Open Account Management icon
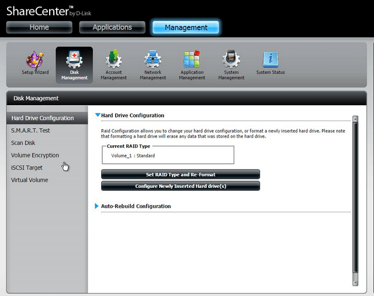 pyautogui.click(x=113, y=61)
